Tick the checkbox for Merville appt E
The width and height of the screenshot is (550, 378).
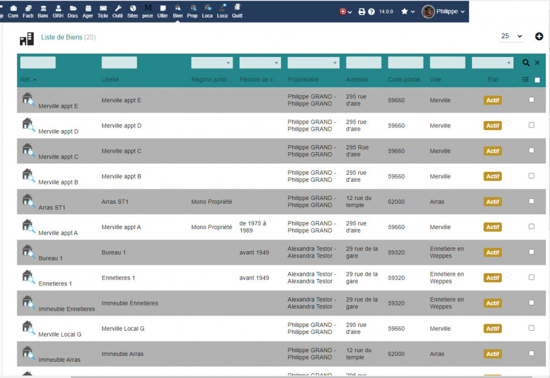532,99
